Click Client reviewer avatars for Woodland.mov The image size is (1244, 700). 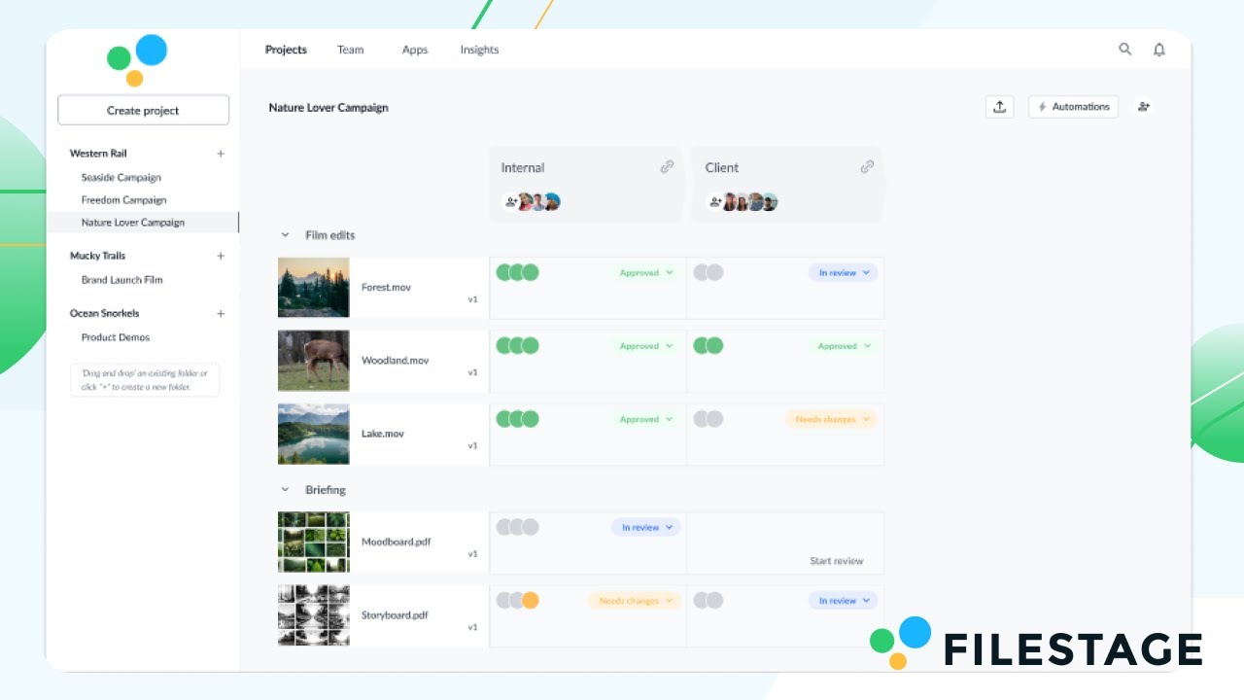tap(708, 345)
